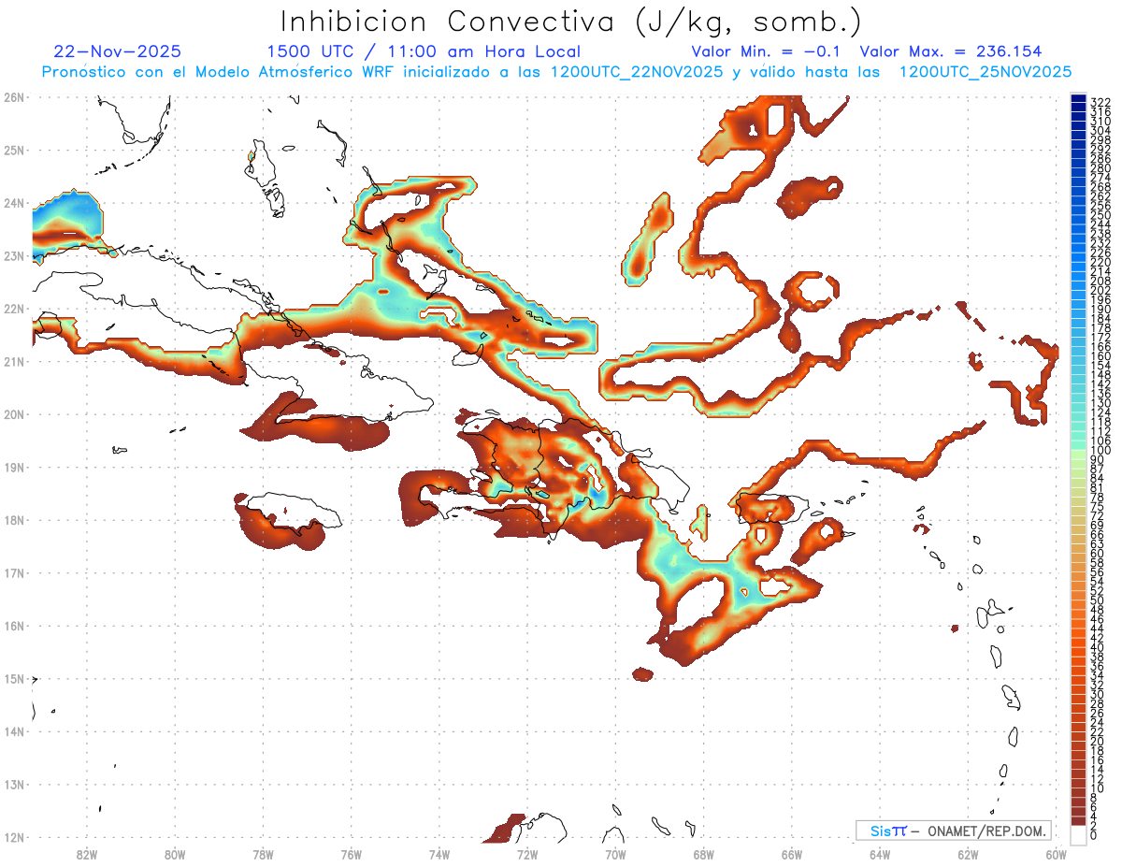Click the '0' color scale value
Screen dimensions: 1122x867
1094,835
